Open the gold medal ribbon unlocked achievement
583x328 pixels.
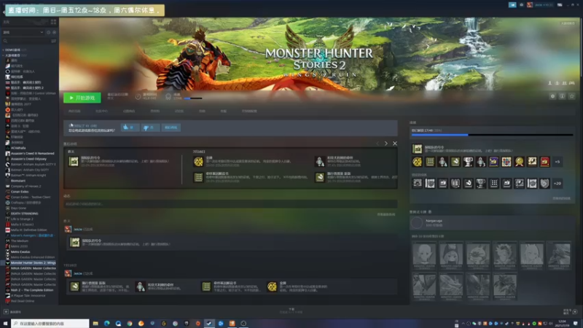pyautogui.click(x=520, y=162)
